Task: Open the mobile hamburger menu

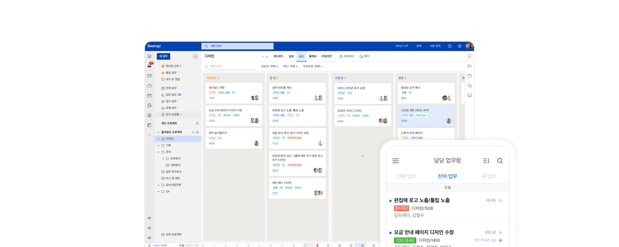Action: [x=395, y=161]
